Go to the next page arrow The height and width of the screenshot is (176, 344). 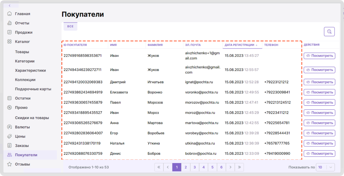tap(230, 167)
